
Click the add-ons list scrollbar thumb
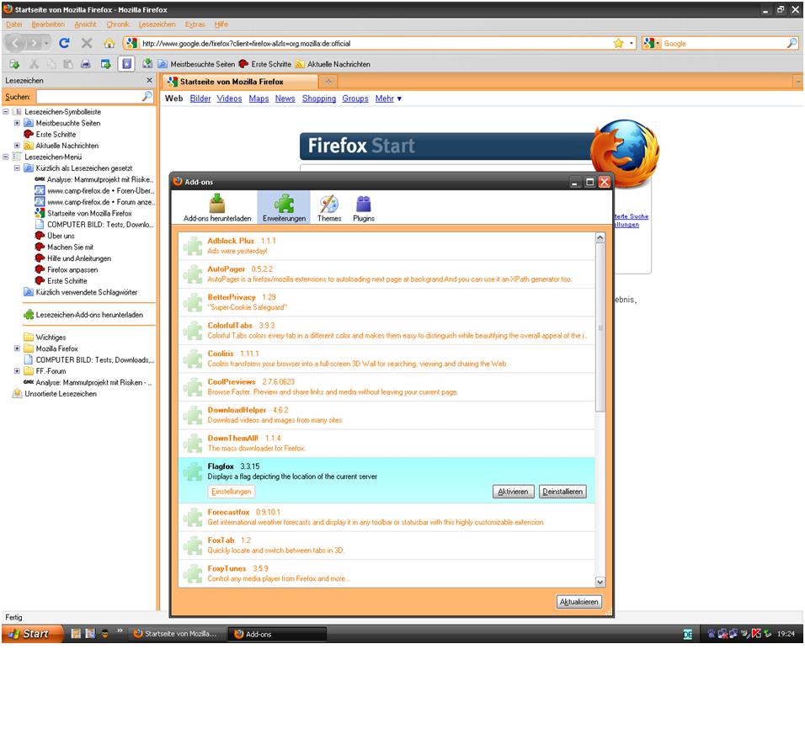pos(600,327)
